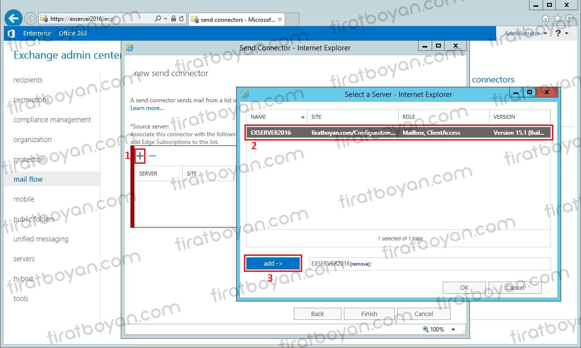
Task: Open the help question mark menu
Action: click(558, 33)
